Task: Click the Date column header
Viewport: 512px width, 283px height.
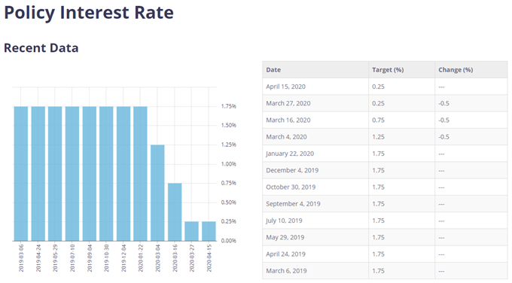Action: point(315,69)
